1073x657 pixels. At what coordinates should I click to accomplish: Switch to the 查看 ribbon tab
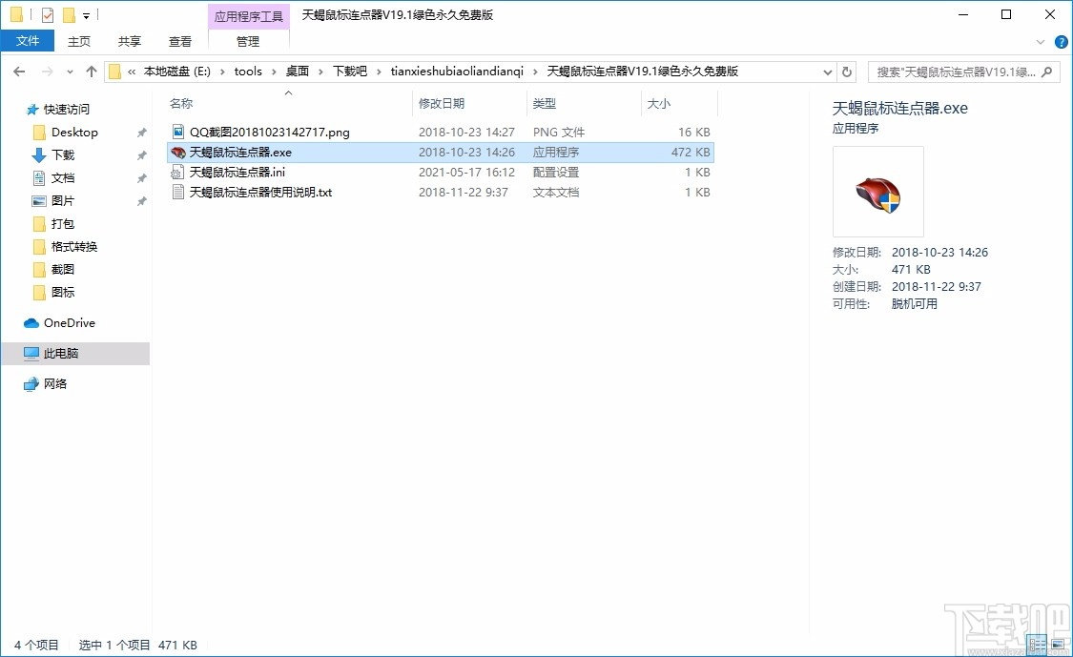pos(180,41)
